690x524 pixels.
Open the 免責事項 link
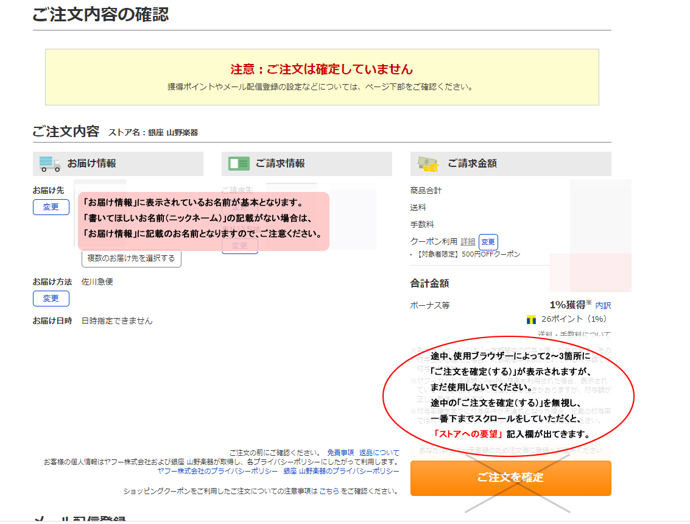(340, 453)
